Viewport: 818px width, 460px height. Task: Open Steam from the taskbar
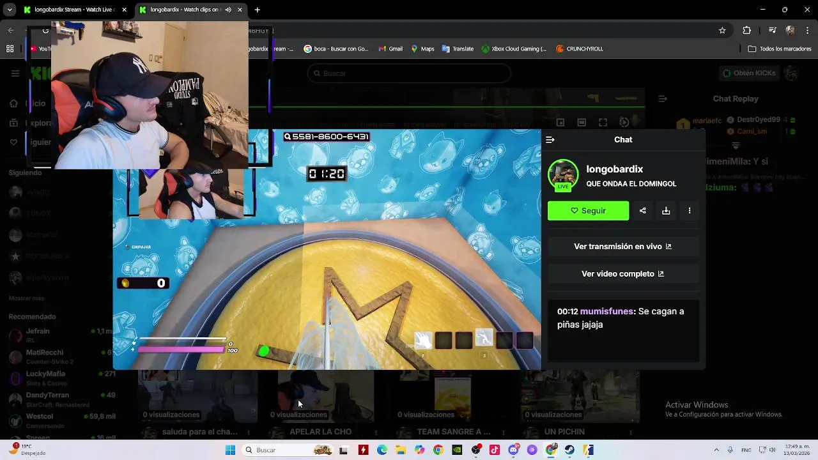pyautogui.click(x=569, y=450)
